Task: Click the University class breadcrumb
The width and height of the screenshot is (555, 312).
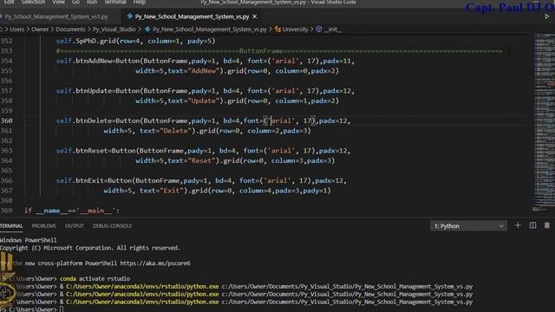Action: [295, 29]
